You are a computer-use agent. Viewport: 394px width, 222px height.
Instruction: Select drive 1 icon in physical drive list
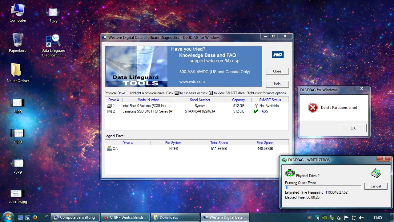110,106
